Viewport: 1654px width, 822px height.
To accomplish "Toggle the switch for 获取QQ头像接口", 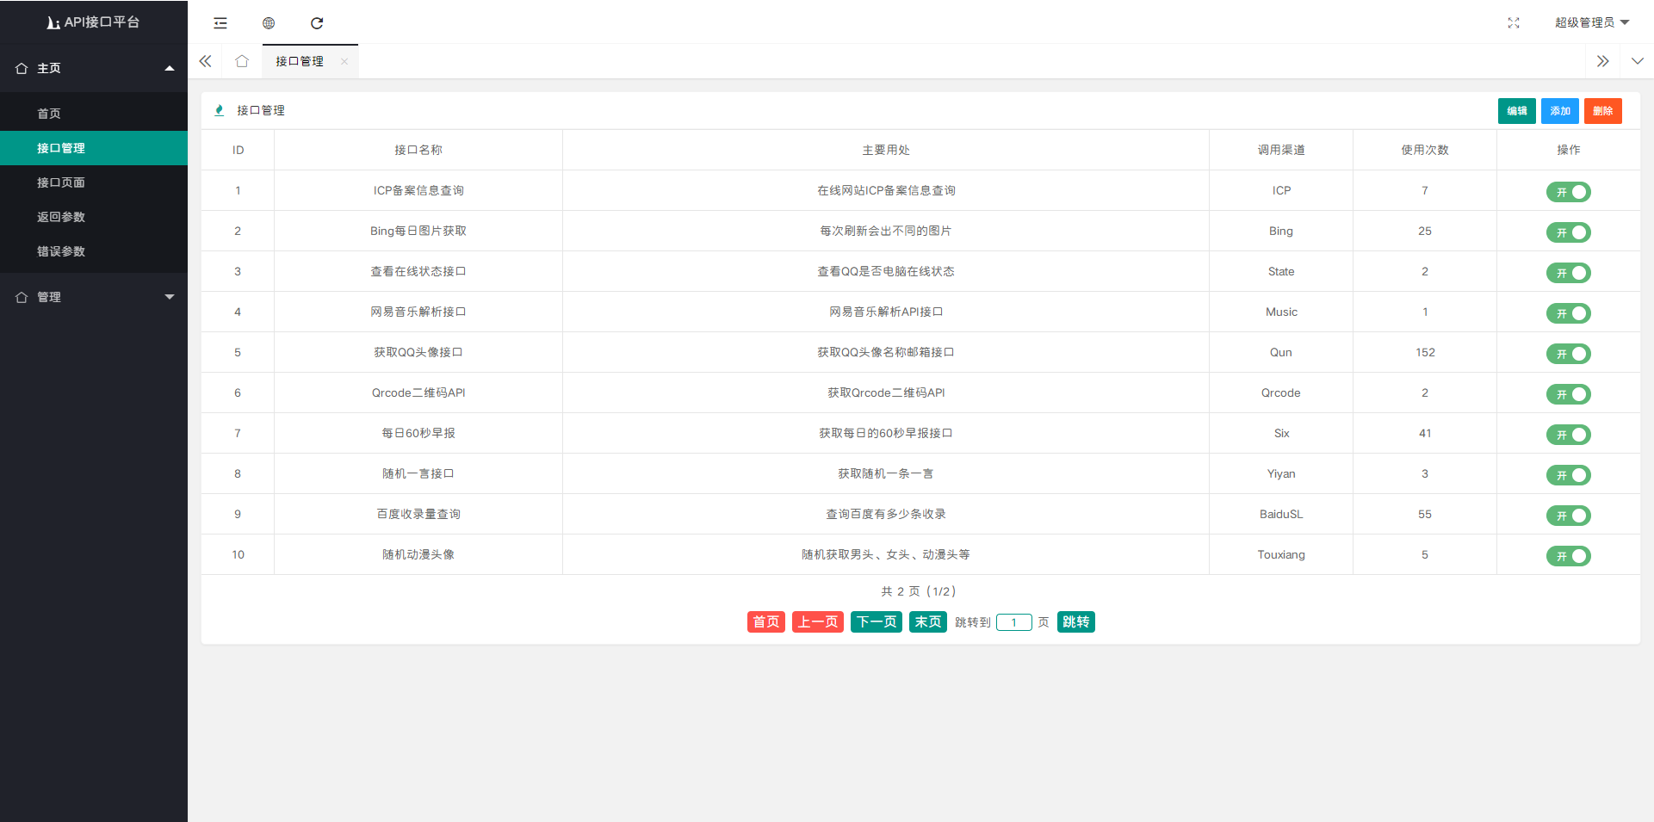I will coord(1569,354).
